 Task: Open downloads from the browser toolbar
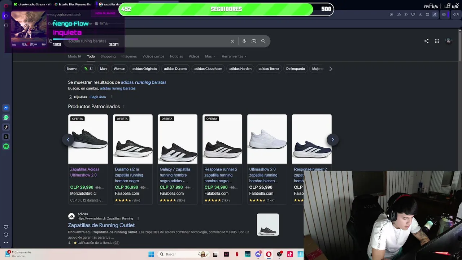[420, 14]
